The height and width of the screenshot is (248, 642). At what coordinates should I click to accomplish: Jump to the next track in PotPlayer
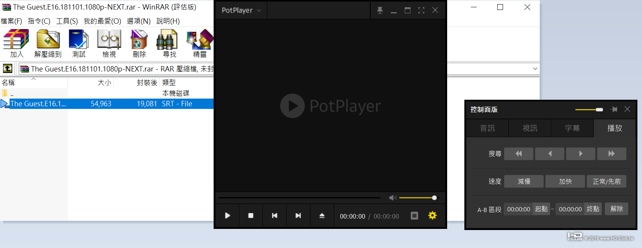[x=298, y=216]
